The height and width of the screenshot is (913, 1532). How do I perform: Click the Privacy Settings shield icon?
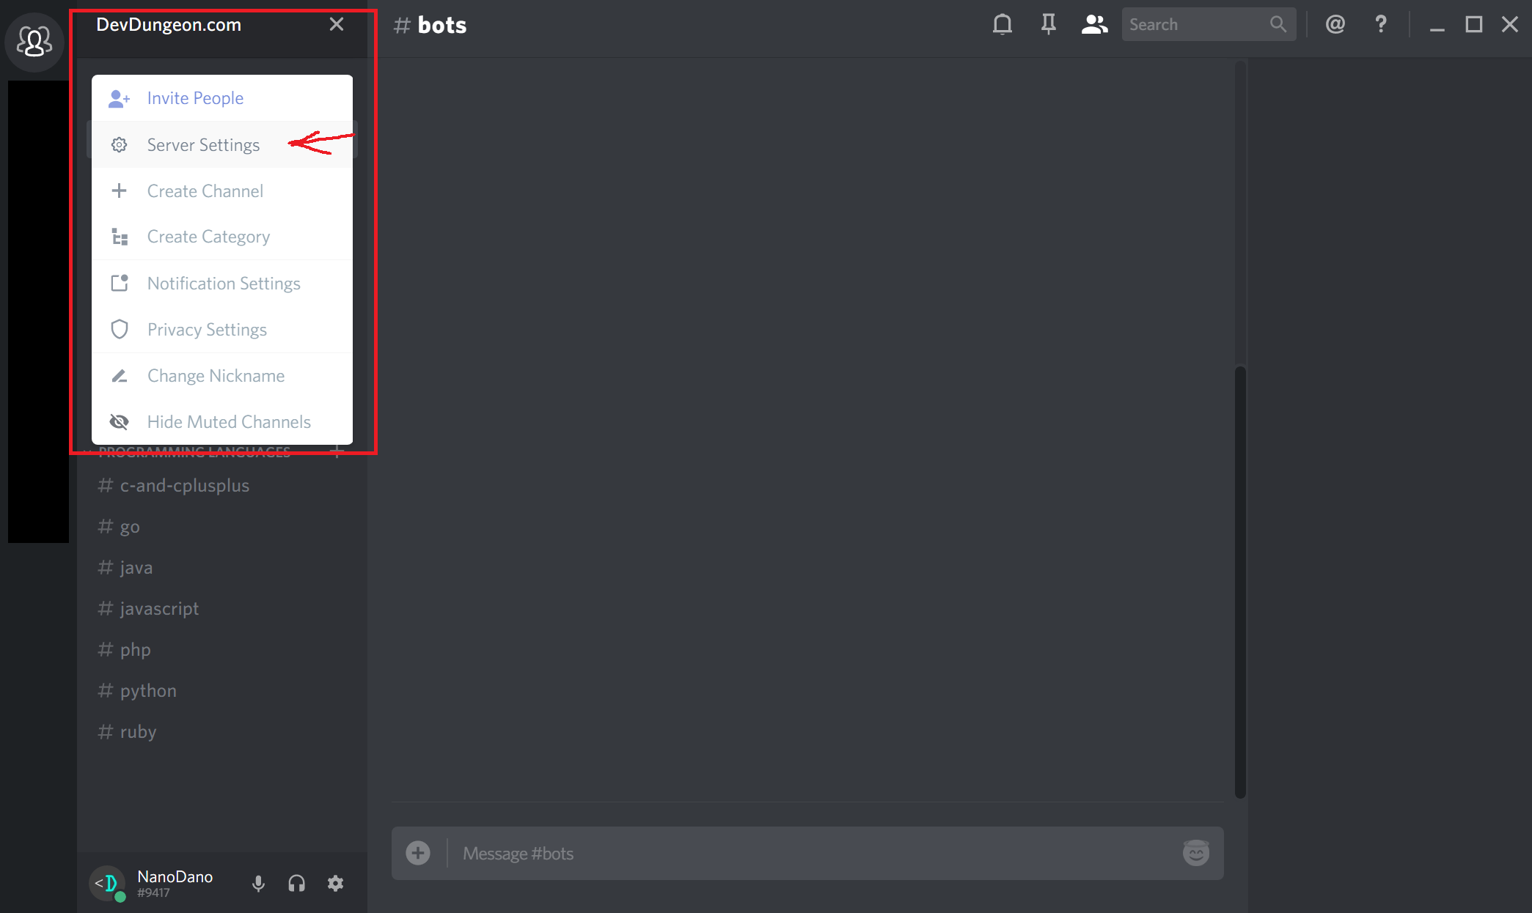121,329
